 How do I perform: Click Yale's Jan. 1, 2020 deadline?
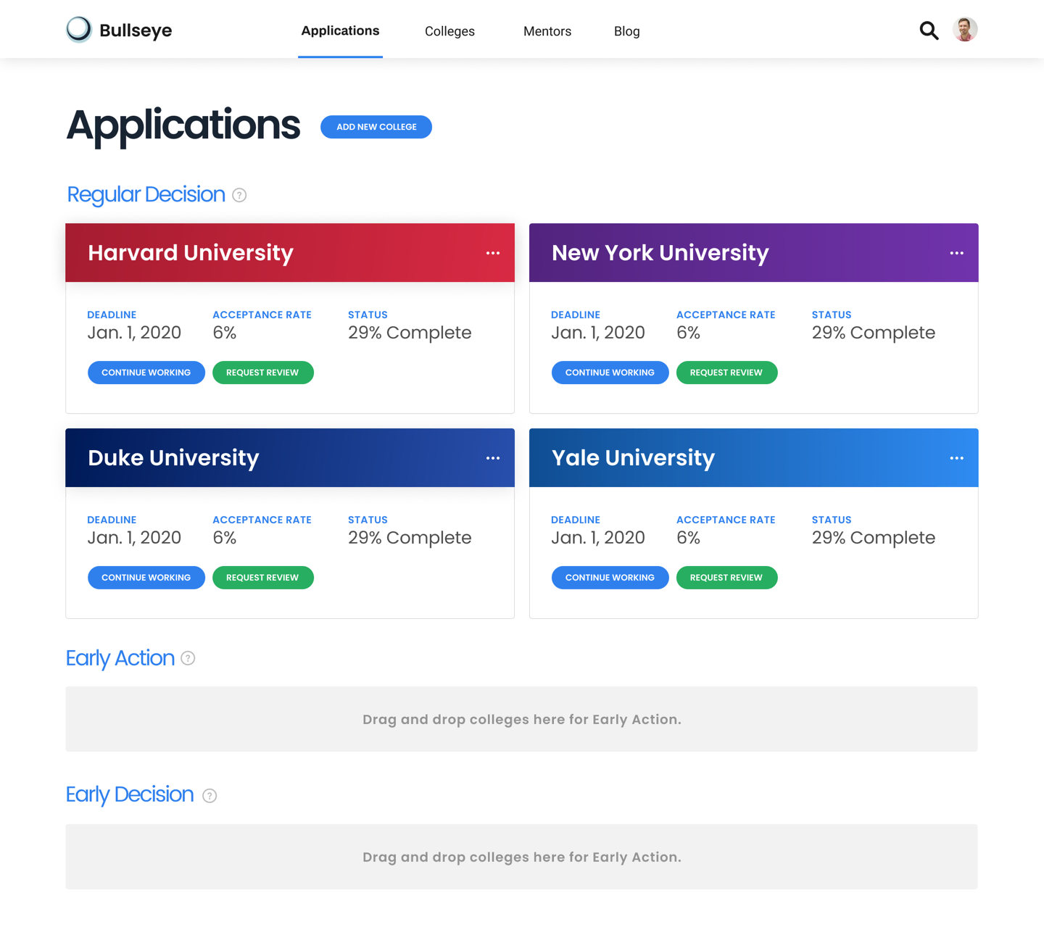point(598,538)
